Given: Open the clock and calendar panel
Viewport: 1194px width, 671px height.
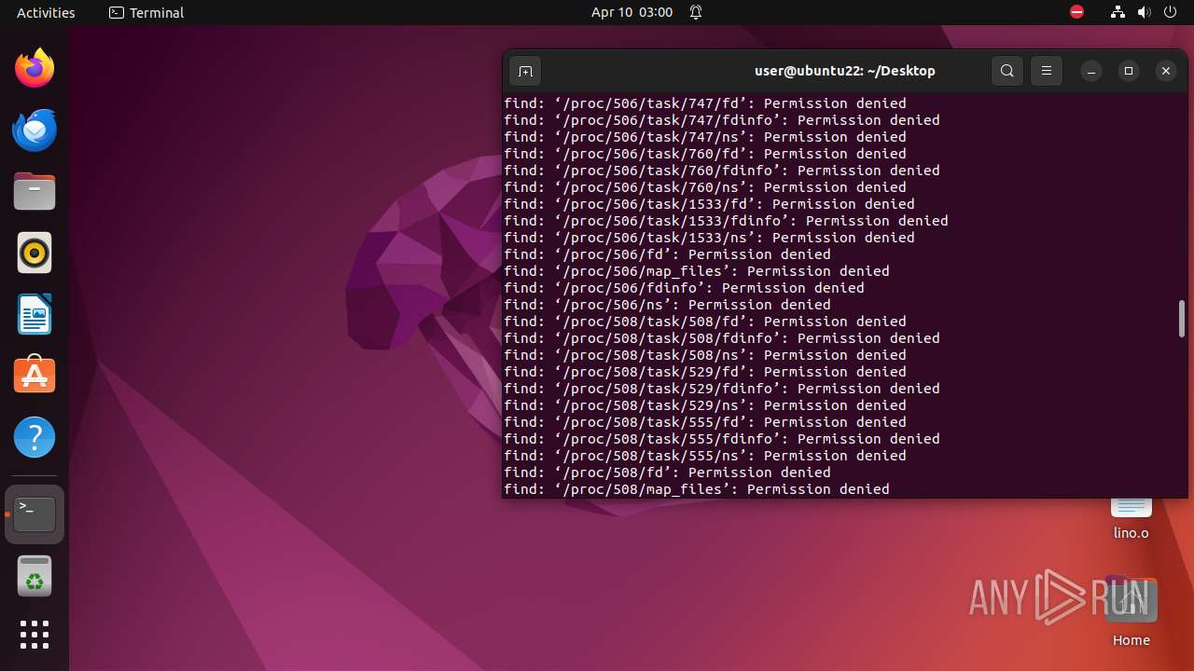Looking at the screenshot, I should click(x=632, y=12).
